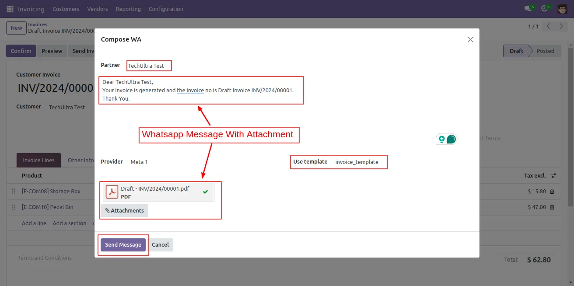
Task: Click the Terms and Conditions field
Action: point(45,258)
